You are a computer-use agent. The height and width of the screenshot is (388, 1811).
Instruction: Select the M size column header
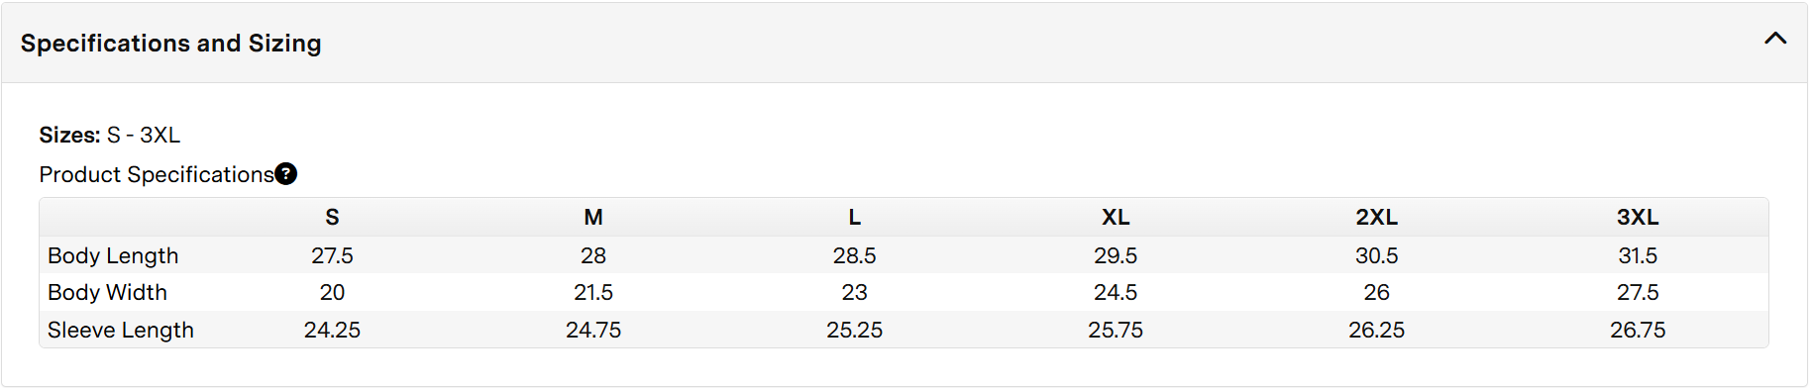pyautogui.click(x=593, y=217)
